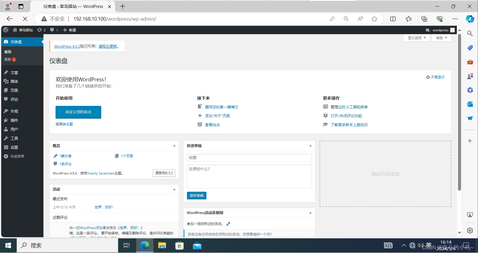This screenshot has height=253, width=478.
Task: Open browser Settings and more menu
Action: (x=455, y=19)
